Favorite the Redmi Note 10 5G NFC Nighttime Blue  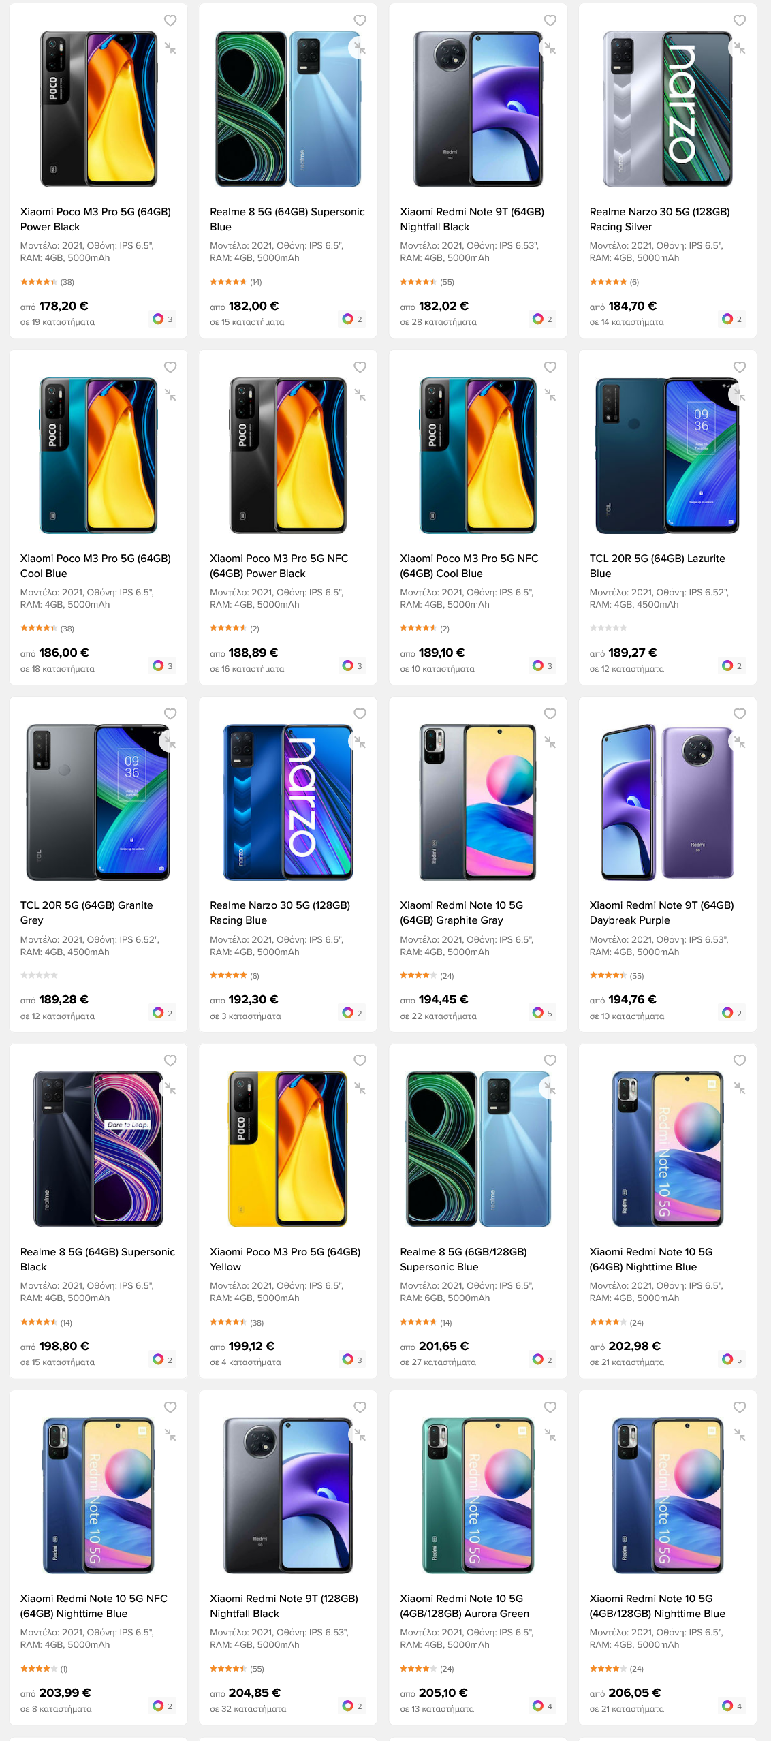point(170,1407)
